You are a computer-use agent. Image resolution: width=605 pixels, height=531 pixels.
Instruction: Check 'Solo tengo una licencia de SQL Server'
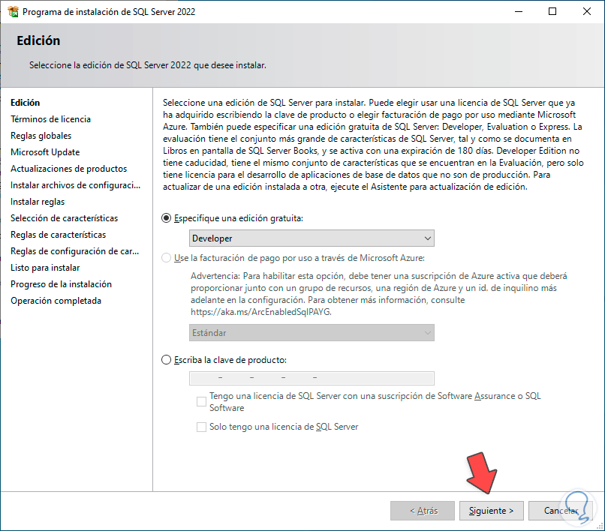pyautogui.click(x=201, y=427)
